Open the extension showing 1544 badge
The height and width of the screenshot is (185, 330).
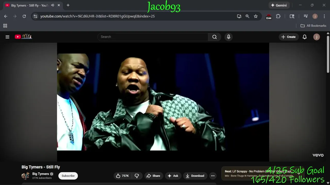coord(269,16)
